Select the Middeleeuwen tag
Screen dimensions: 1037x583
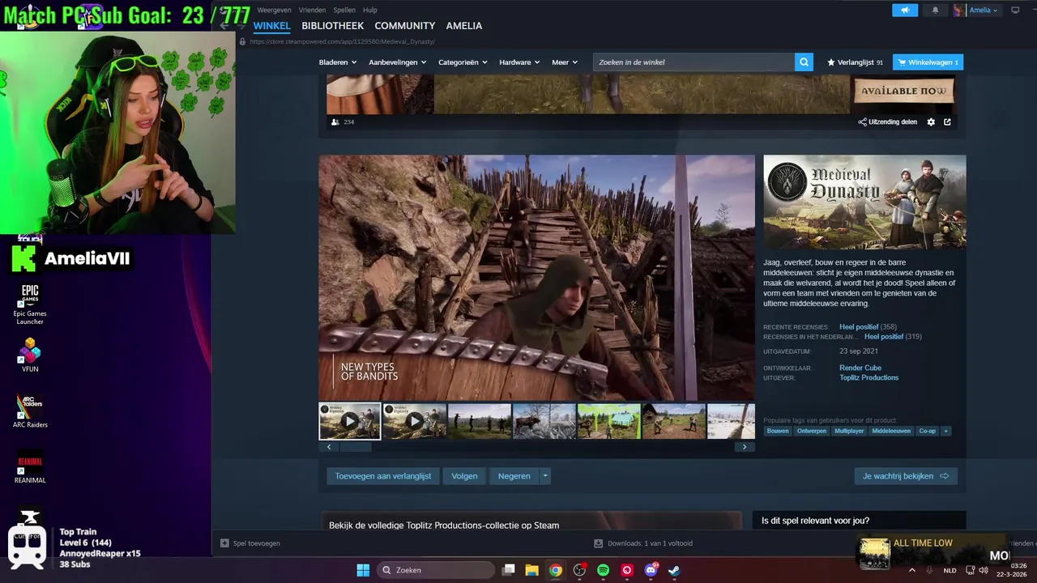point(891,431)
